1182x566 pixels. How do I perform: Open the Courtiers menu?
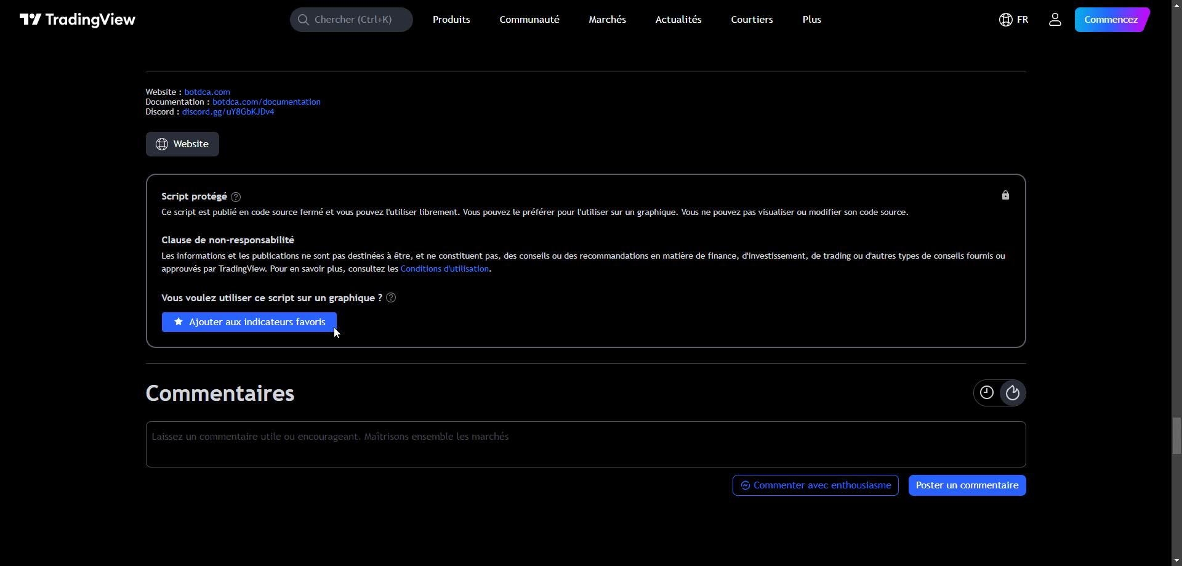(x=752, y=20)
